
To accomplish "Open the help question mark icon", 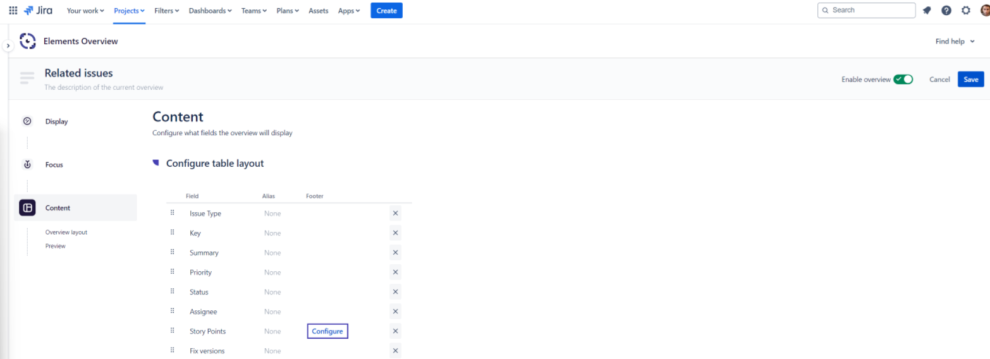I will (x=946, y=11).
